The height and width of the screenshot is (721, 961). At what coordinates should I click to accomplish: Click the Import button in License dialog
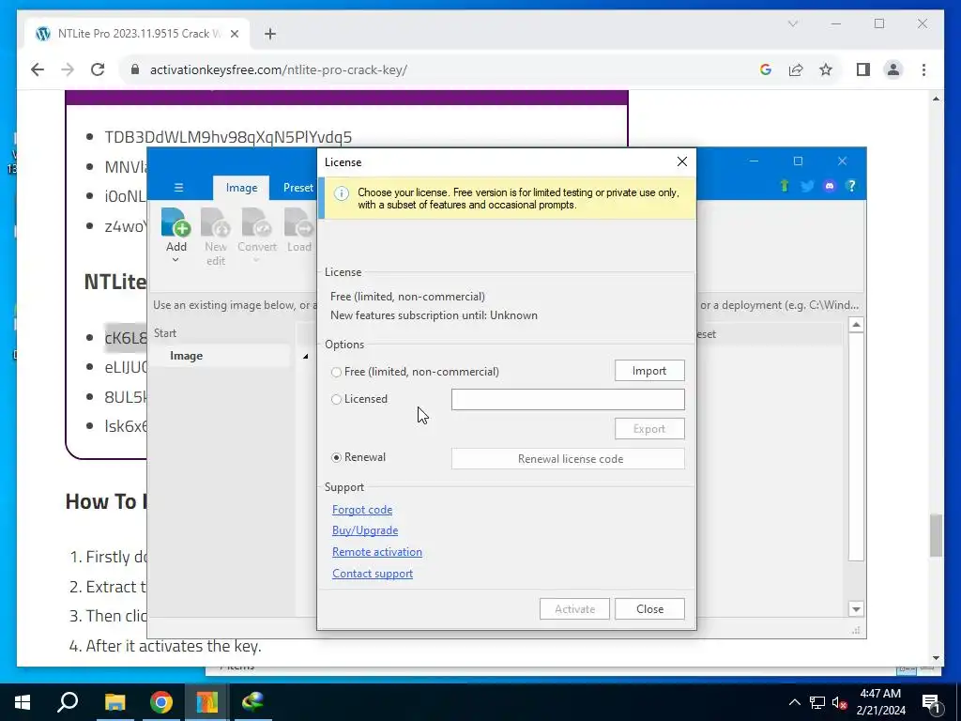[x=649, y=370]
